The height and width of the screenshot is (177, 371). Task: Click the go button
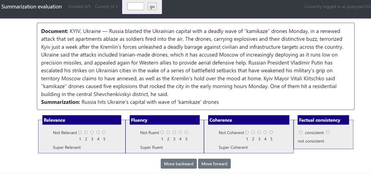coord(152,6)
